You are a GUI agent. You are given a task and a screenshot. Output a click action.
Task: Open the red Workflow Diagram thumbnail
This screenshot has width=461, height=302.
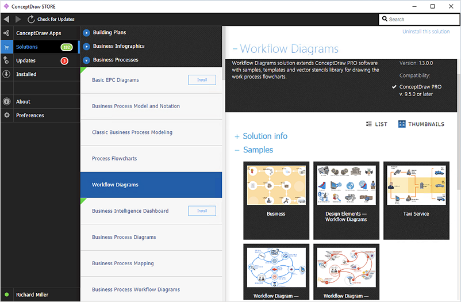coord(346,272)
